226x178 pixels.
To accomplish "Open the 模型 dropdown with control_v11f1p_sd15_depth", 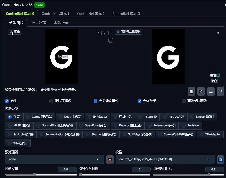I will pos(165,159).
